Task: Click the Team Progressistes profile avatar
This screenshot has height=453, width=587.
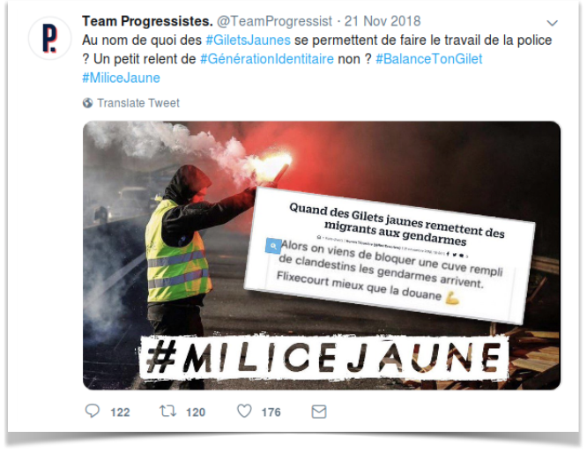Action: (49, 38)
